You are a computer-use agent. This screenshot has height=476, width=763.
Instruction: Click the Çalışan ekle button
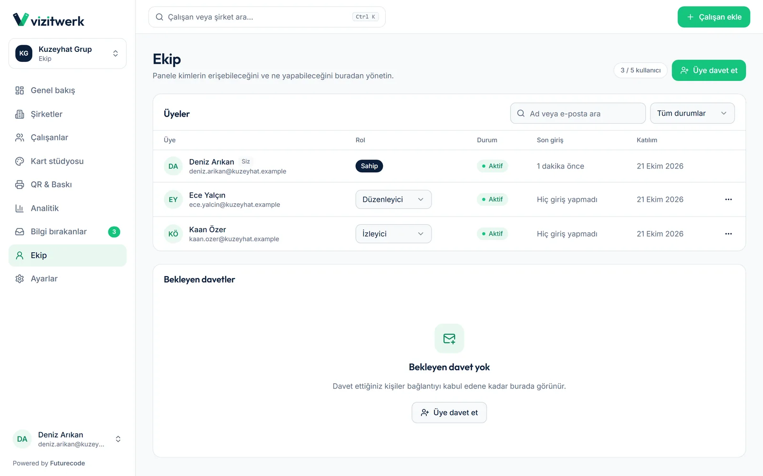click(x=713, y=17)
